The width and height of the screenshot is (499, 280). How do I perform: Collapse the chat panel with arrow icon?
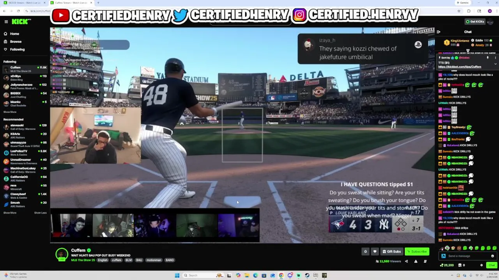[x=438, y=32]
